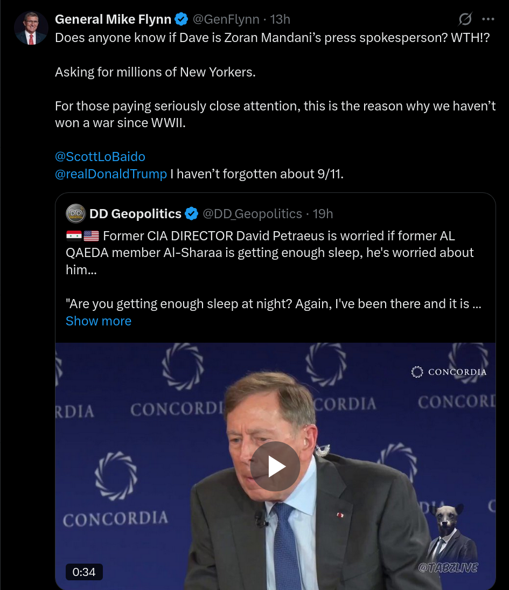Click the Concordia watermark logo in video

tap(449, 372)
